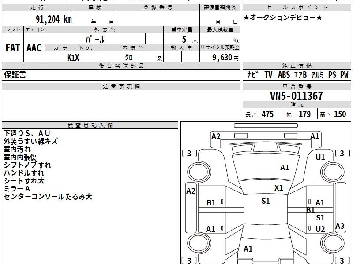Select the note 室内汚れ
The height and width of the screenshot is (264, 353).
point(17,149)
